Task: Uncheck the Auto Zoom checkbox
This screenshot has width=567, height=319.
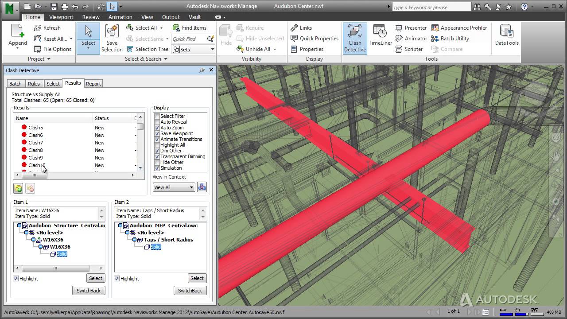Action: 157,128
